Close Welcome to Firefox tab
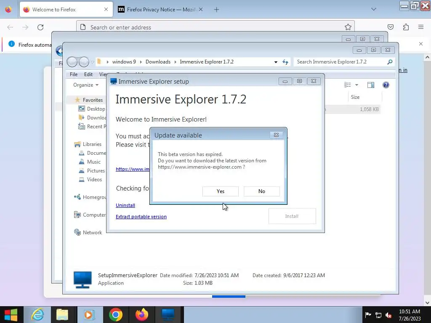The image size is (431, 323). 106,9
